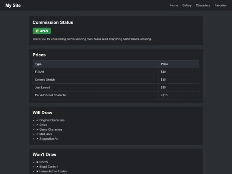Click the checkmark icon in OPEN badge
The height and width of the screenshot is (174, 232).
coord(37,31)
